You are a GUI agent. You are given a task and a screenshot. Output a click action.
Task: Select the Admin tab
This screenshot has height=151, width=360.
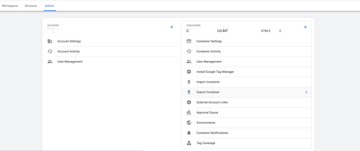coord(49,6)
